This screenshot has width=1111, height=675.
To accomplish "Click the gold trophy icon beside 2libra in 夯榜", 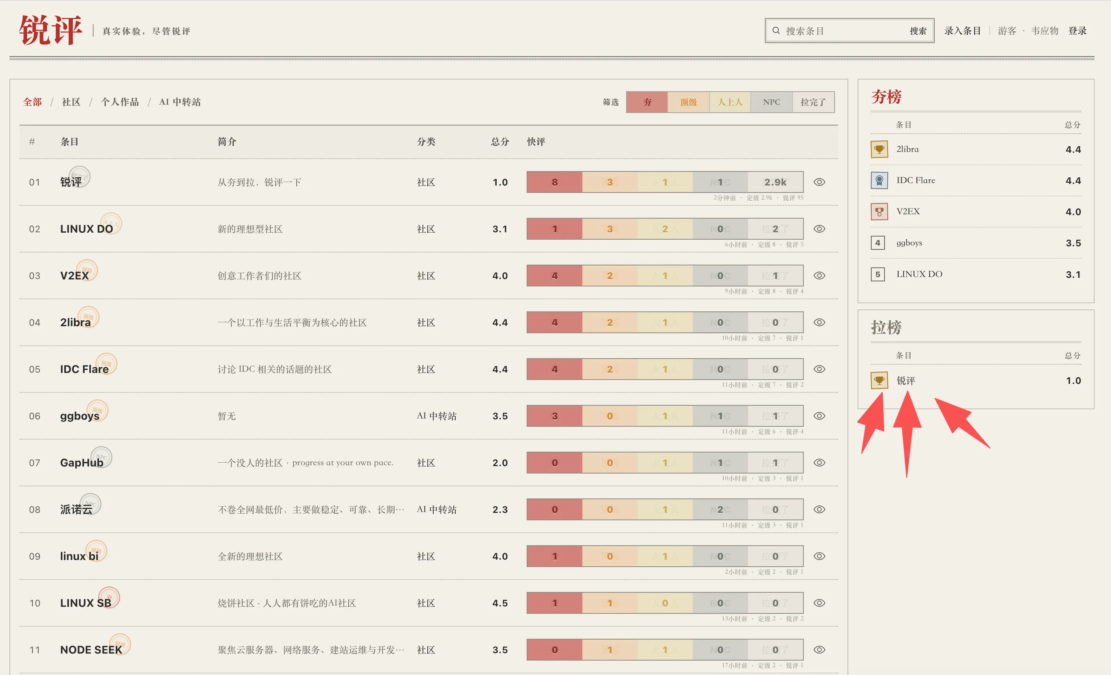I will [x=879, y=149].
